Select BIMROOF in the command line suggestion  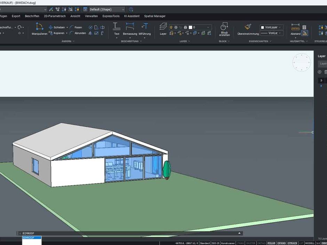coord(31,238)
